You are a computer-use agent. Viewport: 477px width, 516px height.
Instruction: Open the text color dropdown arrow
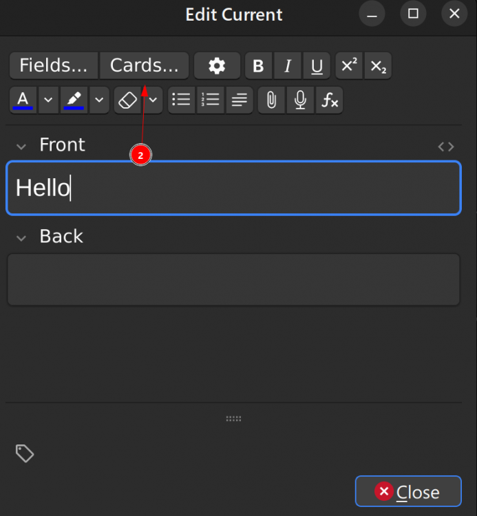pyautogui.click(x=47, y=100)
